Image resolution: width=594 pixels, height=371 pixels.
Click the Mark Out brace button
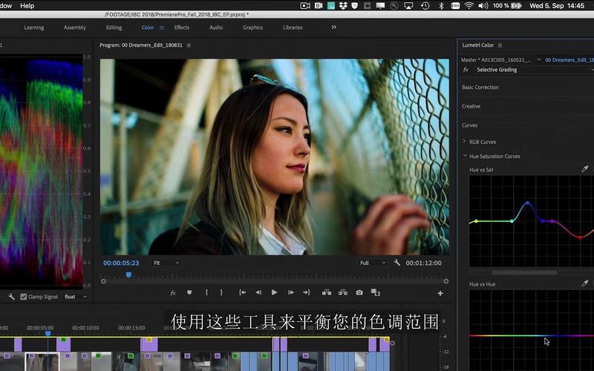click(221, 292)
